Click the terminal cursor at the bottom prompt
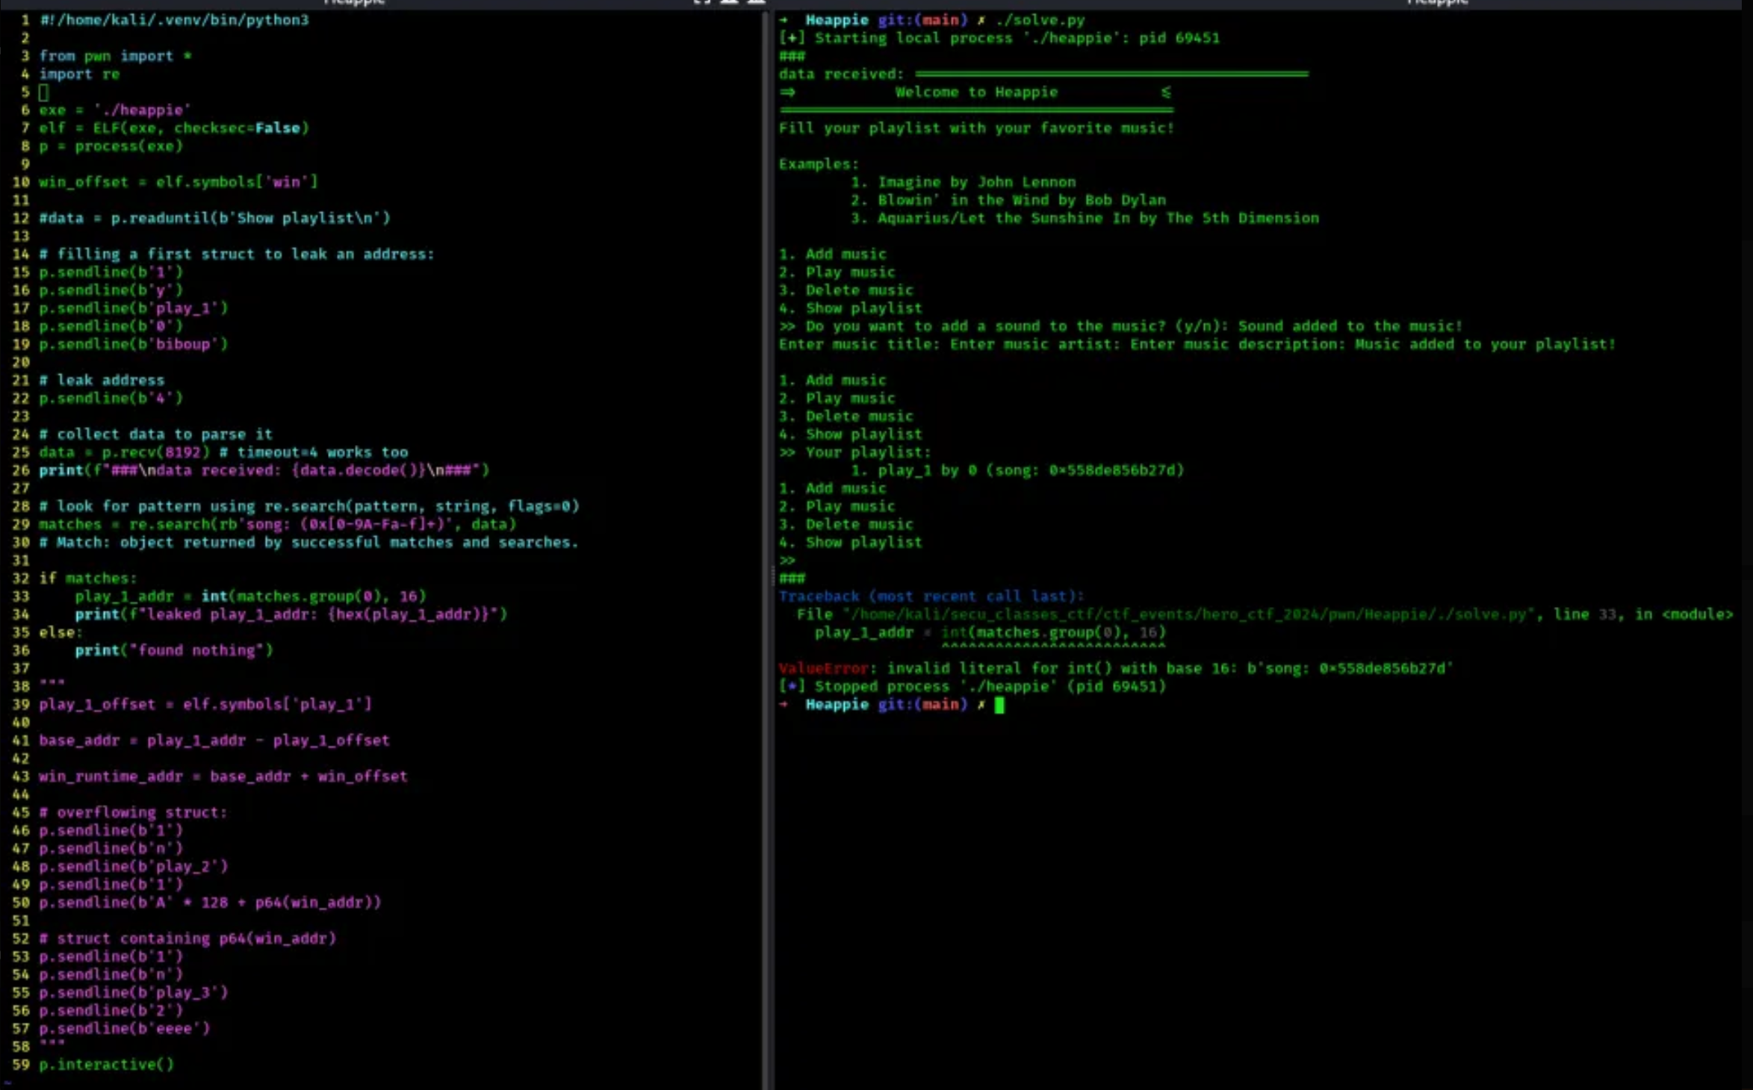Viewport: 1753px width, 1090px height. [999, 705]
